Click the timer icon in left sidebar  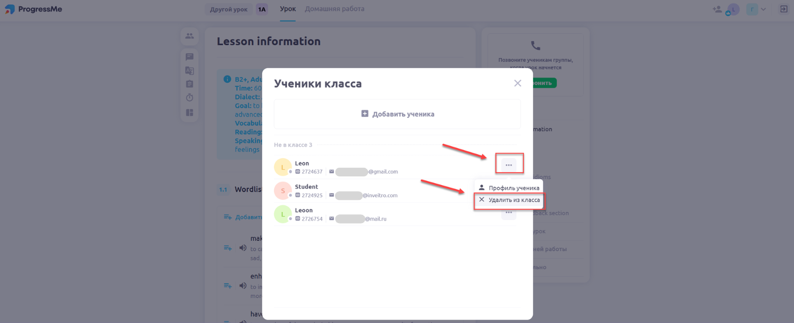[x=190, y=98]
